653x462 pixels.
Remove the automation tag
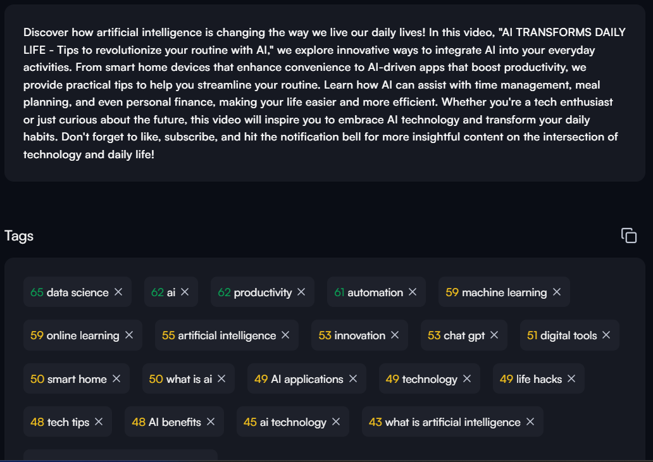pyautogui.click(x=413, y=292)
